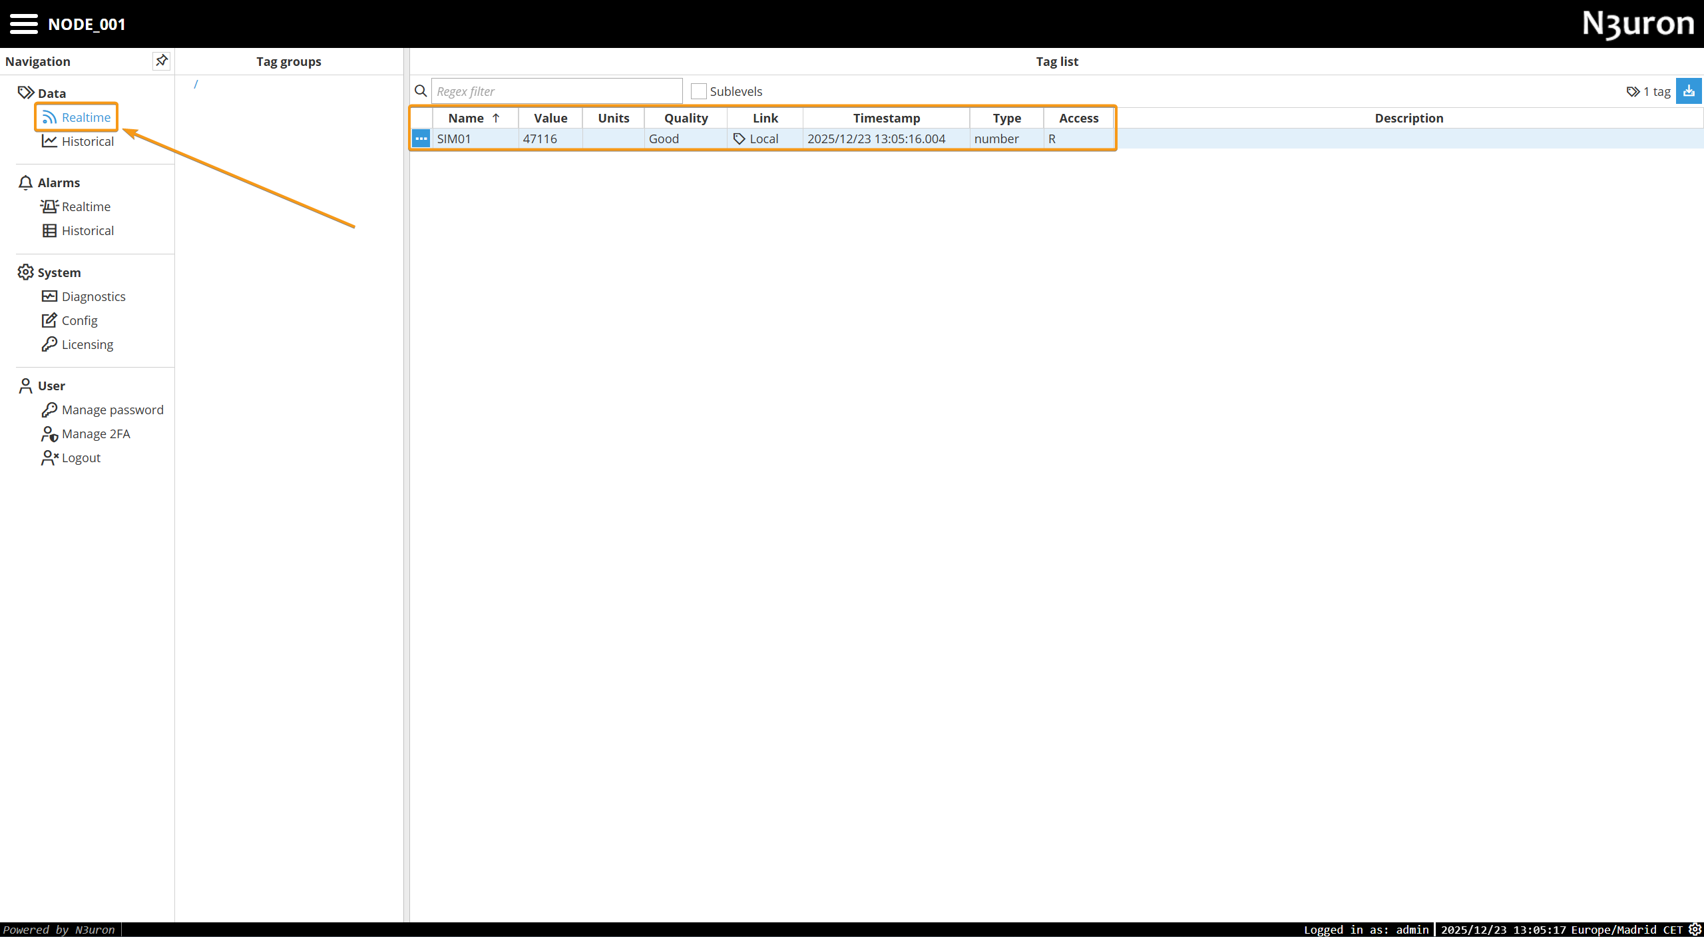Sort by Timestamp column header

tap(886, 118)
